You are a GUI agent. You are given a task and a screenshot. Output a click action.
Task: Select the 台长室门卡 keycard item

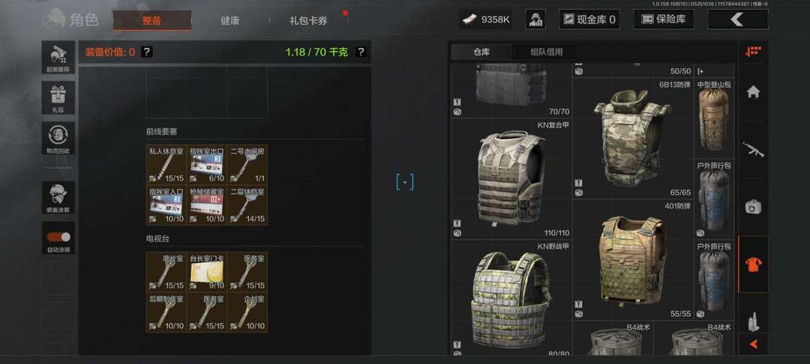click(x=207, y=271)
